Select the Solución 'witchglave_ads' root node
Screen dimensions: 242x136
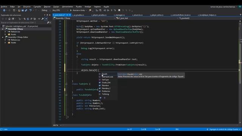(22, 26)
